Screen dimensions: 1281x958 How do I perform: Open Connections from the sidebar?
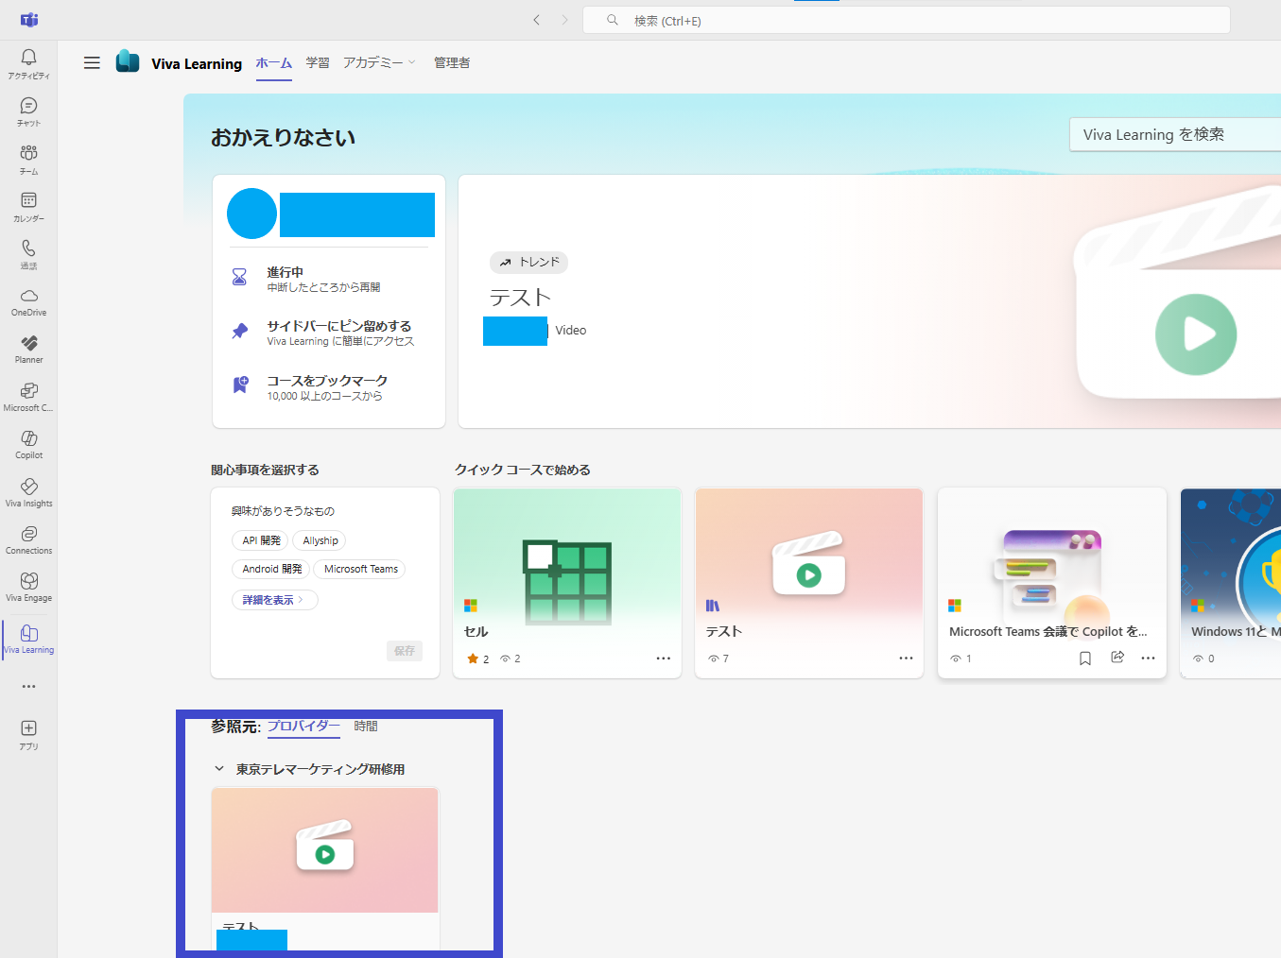tap(28, 539)
